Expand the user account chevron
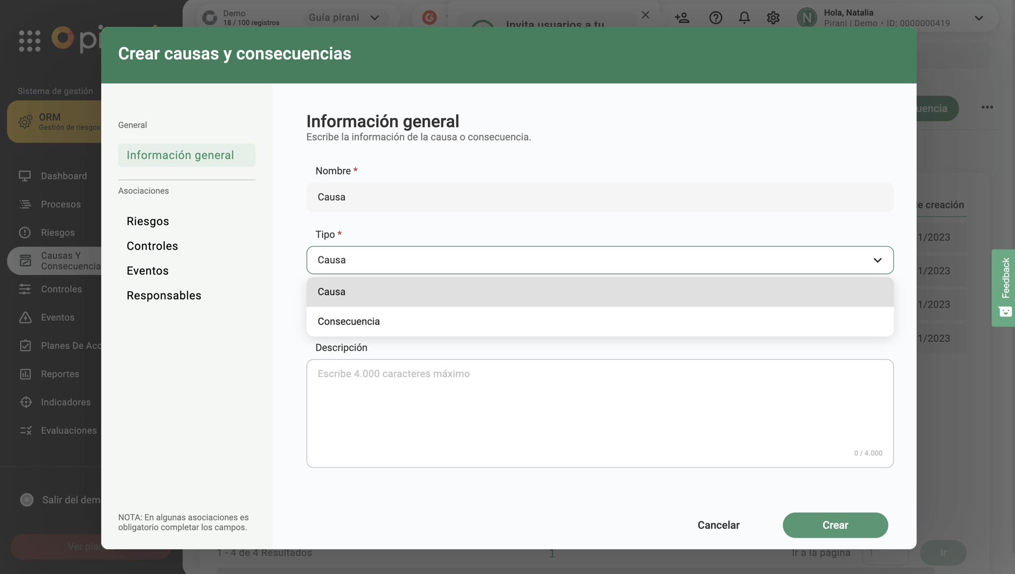The width and height of the screenshot is (1015, 574). pyautogui.click(x=979, y=18)
